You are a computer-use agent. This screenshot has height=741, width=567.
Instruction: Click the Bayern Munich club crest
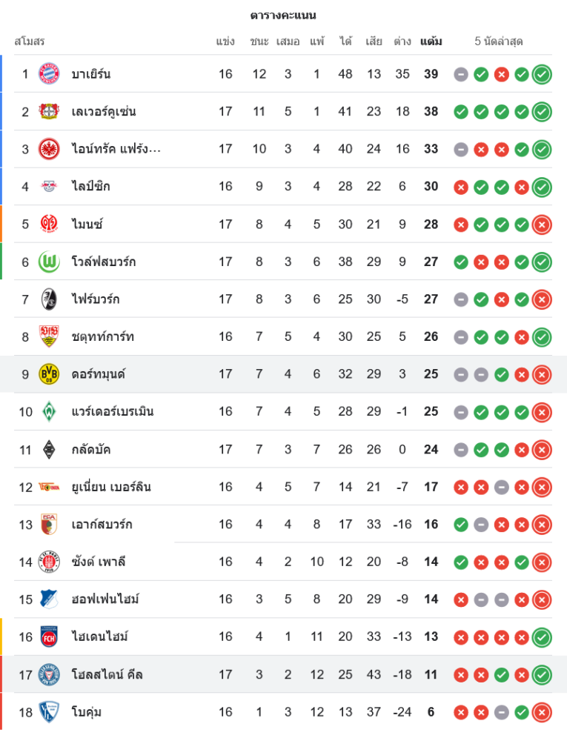click(x=49, y=74)
